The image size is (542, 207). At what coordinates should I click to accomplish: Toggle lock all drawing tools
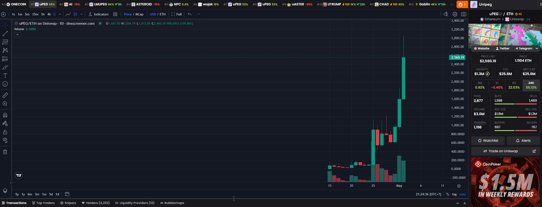point(5,132)
